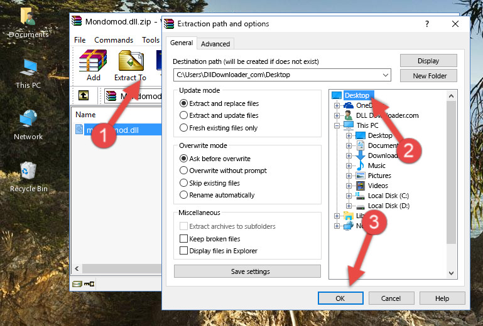
Task: Select the Music folder in tree
Action: coord(376,166)
